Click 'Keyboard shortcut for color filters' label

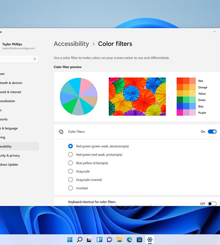click(92, 202)
